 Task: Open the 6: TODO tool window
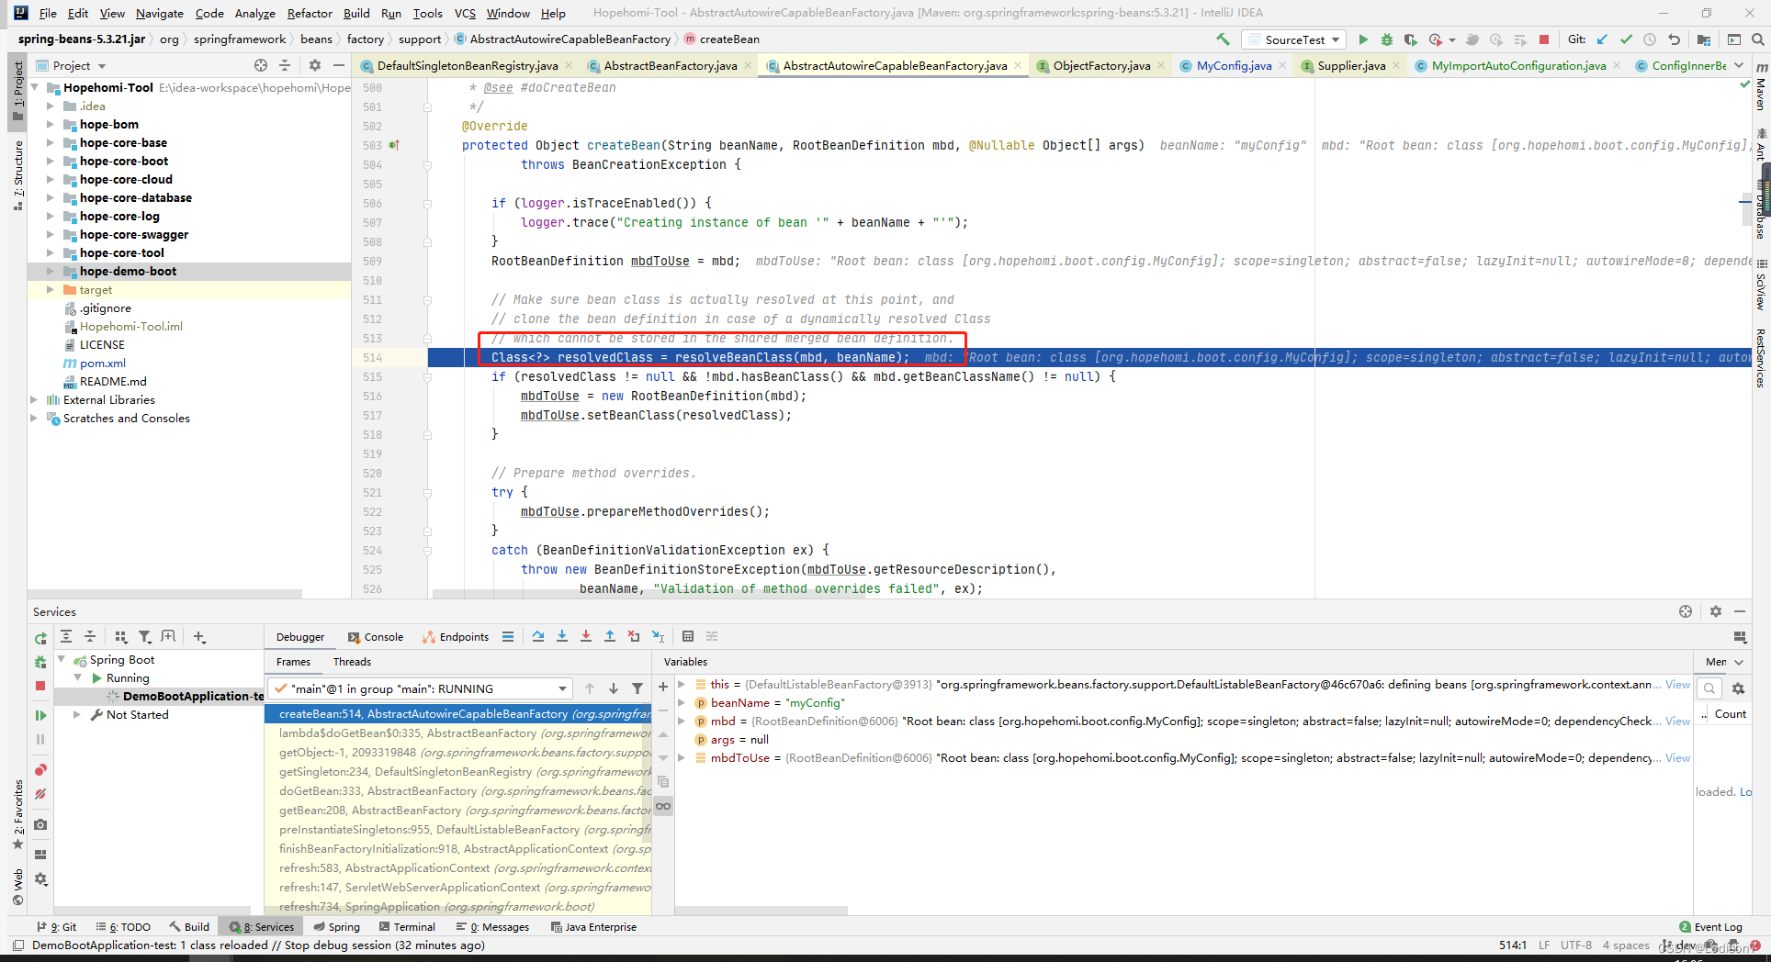click(x=123, y=926)
